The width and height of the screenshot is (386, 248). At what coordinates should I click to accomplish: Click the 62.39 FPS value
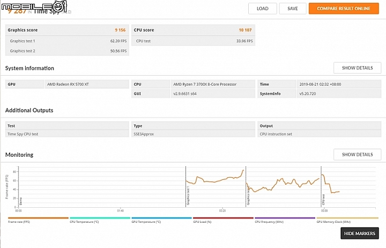pyautogui.click(x=118, y=41)
